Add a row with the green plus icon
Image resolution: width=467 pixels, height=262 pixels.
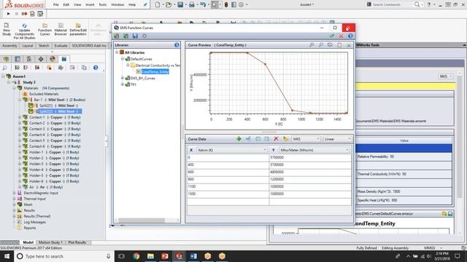tap(239, 139)
